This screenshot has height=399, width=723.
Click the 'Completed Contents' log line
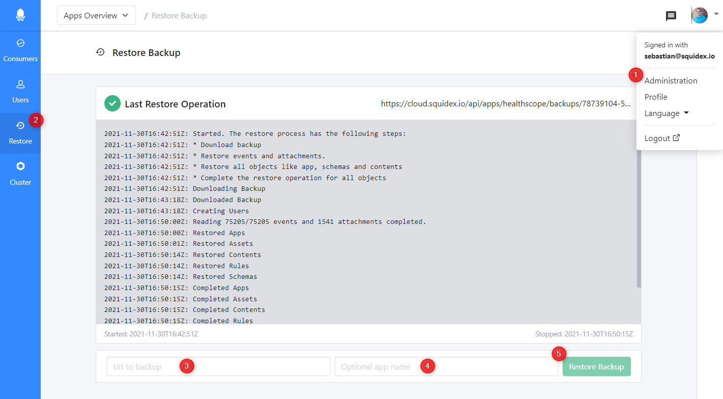pyautogui.click(x=185, y=310)
